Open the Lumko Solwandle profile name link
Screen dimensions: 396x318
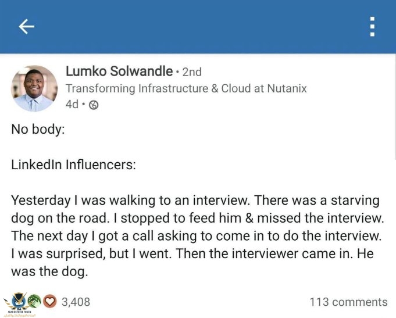pyautogui.click(x=119, y=72)
